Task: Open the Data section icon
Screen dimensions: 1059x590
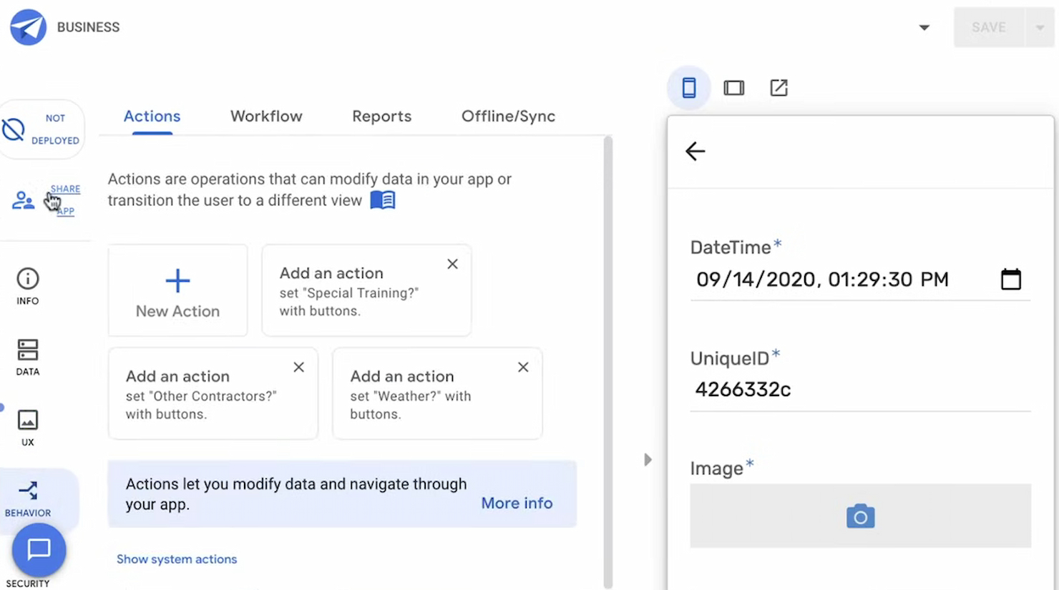Action: (28, 350)
